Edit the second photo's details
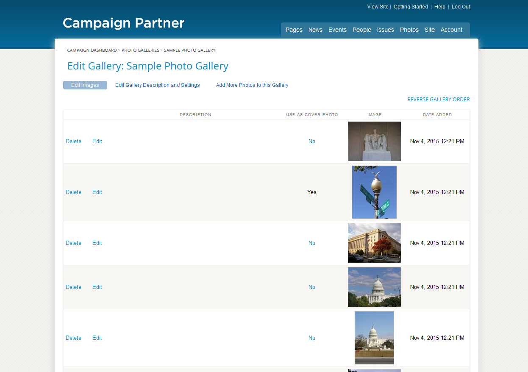 (x=97, y=192)
